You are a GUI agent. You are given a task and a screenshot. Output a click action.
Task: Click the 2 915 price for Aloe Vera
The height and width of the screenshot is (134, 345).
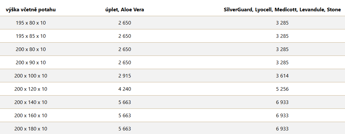point(125,76)
